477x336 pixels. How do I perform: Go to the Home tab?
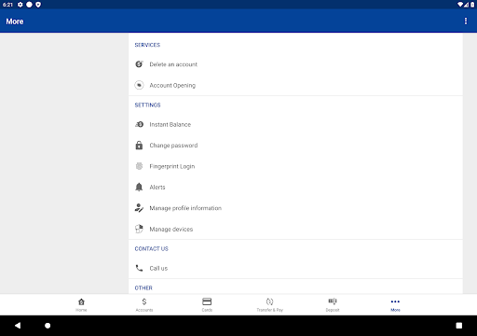pos(81,304)
